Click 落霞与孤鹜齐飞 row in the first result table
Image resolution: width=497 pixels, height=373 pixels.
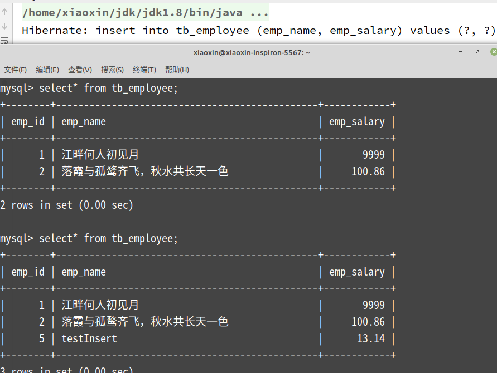coord(145,171)
